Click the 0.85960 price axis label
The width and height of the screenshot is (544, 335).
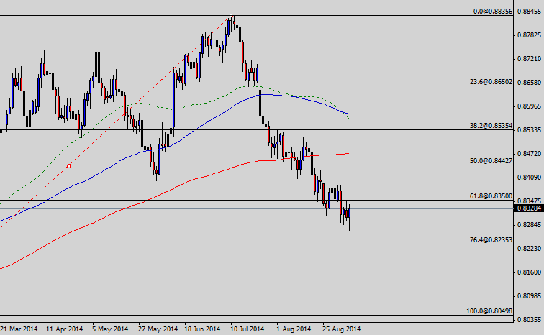pos(529,106)
